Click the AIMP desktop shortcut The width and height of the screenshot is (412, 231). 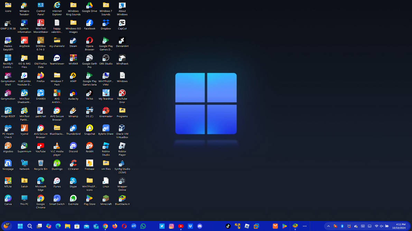(73, 77)
